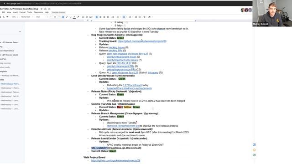This screenshot has width=292, height=164.
Task: Open the Removed Rendertron from krel link
Action: tap(123, 126)
